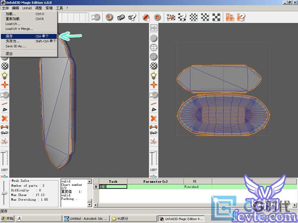Screen dimensions: 298x223
Task: Click the orange box question mark icon
Action: tap(241, 17)
